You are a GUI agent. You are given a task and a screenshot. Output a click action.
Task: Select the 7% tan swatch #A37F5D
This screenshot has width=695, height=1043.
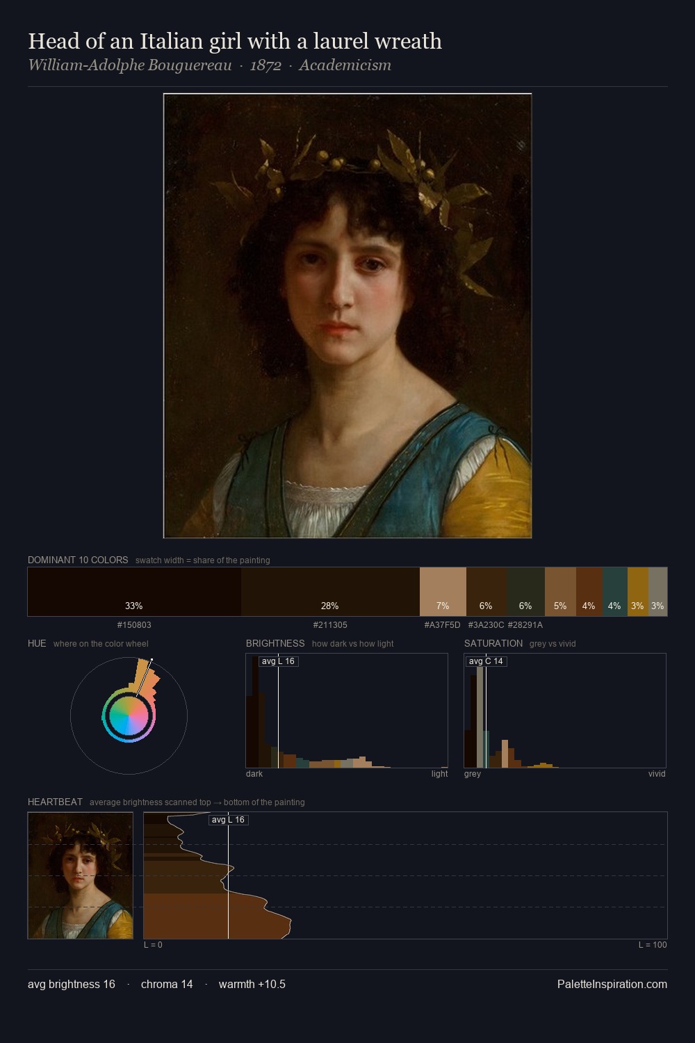click(x=443, y=592)
